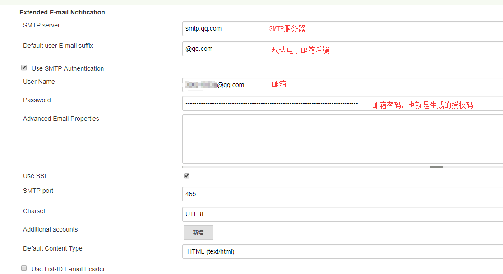Open the Default Content Type dropdown
The height and width of the screenshot is (274, 503).
click(342, 251)
